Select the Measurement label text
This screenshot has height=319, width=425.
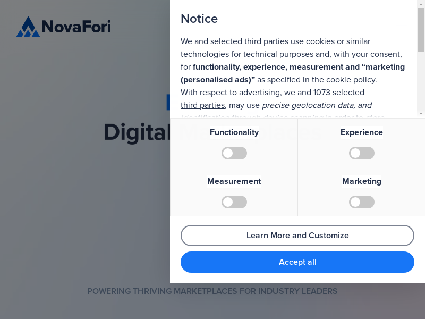tap(234, 181)
